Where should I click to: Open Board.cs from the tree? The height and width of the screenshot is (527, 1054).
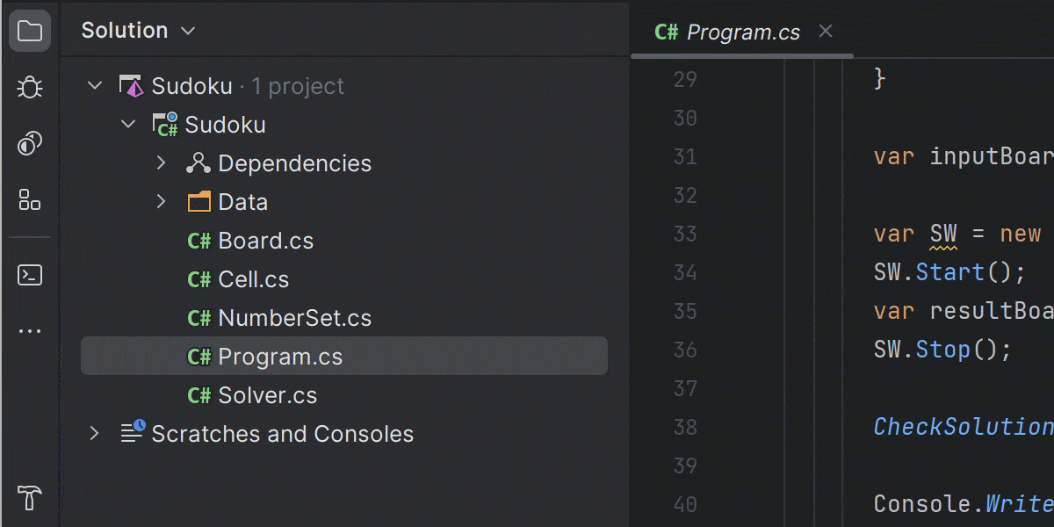tap(264, 240)
